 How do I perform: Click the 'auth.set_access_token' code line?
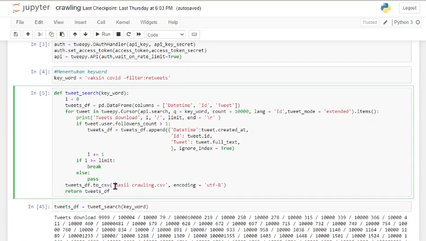click(130, 51)
